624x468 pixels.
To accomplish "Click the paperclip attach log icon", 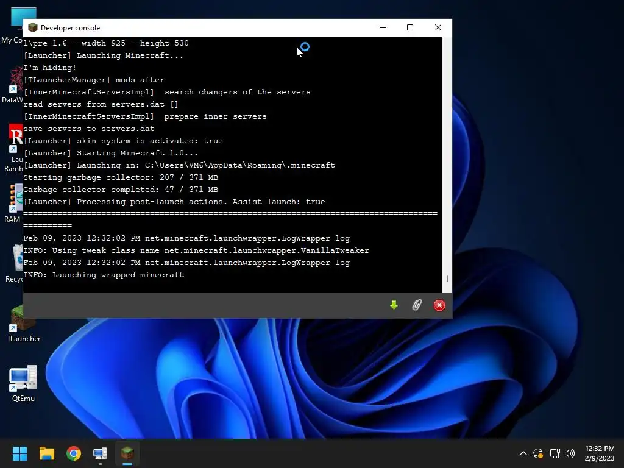I will click(x=417, y=305).
